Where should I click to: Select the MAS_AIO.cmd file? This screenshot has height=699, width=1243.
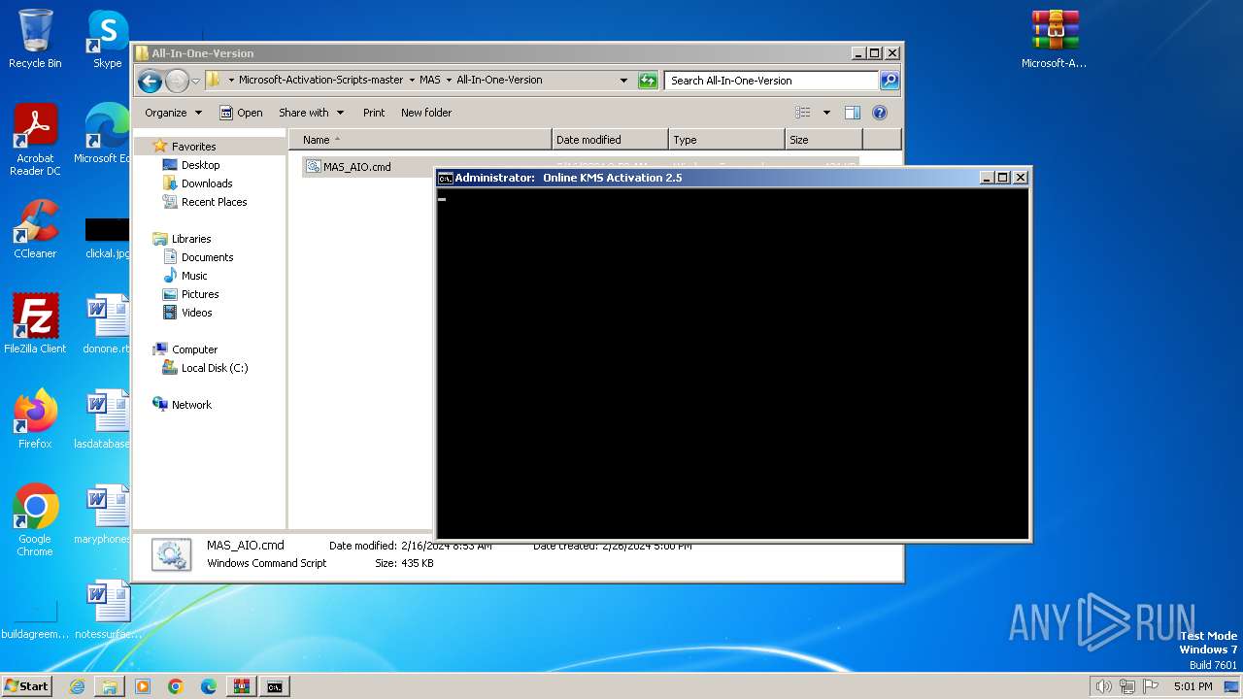[x=356, y=167]
